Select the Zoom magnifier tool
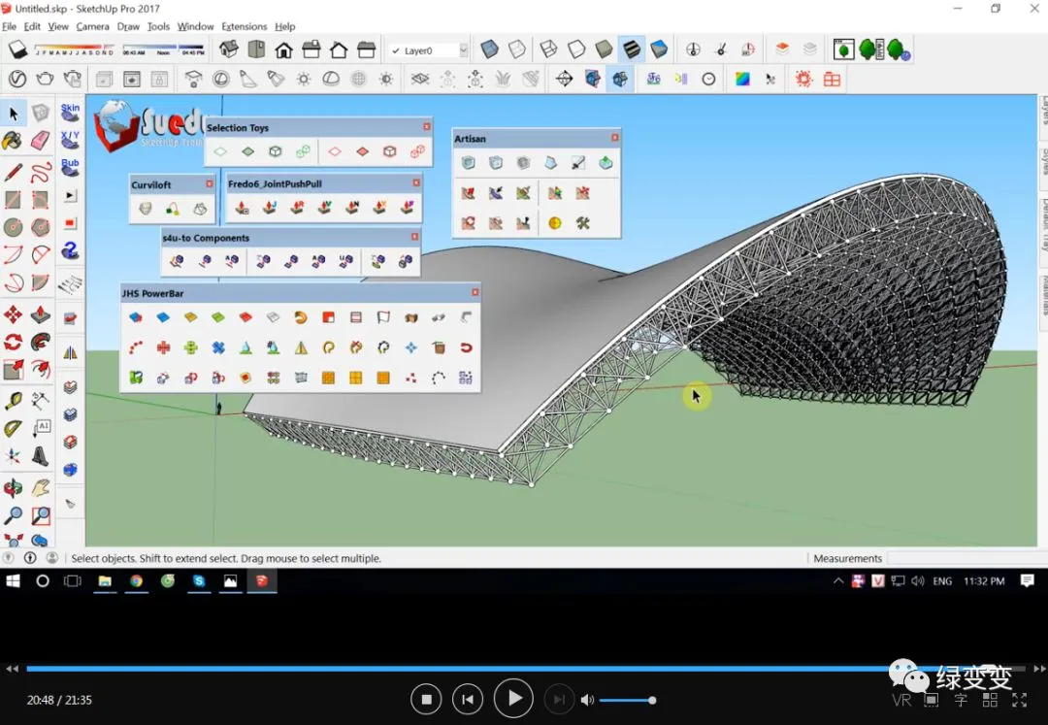 click(13, 515)
